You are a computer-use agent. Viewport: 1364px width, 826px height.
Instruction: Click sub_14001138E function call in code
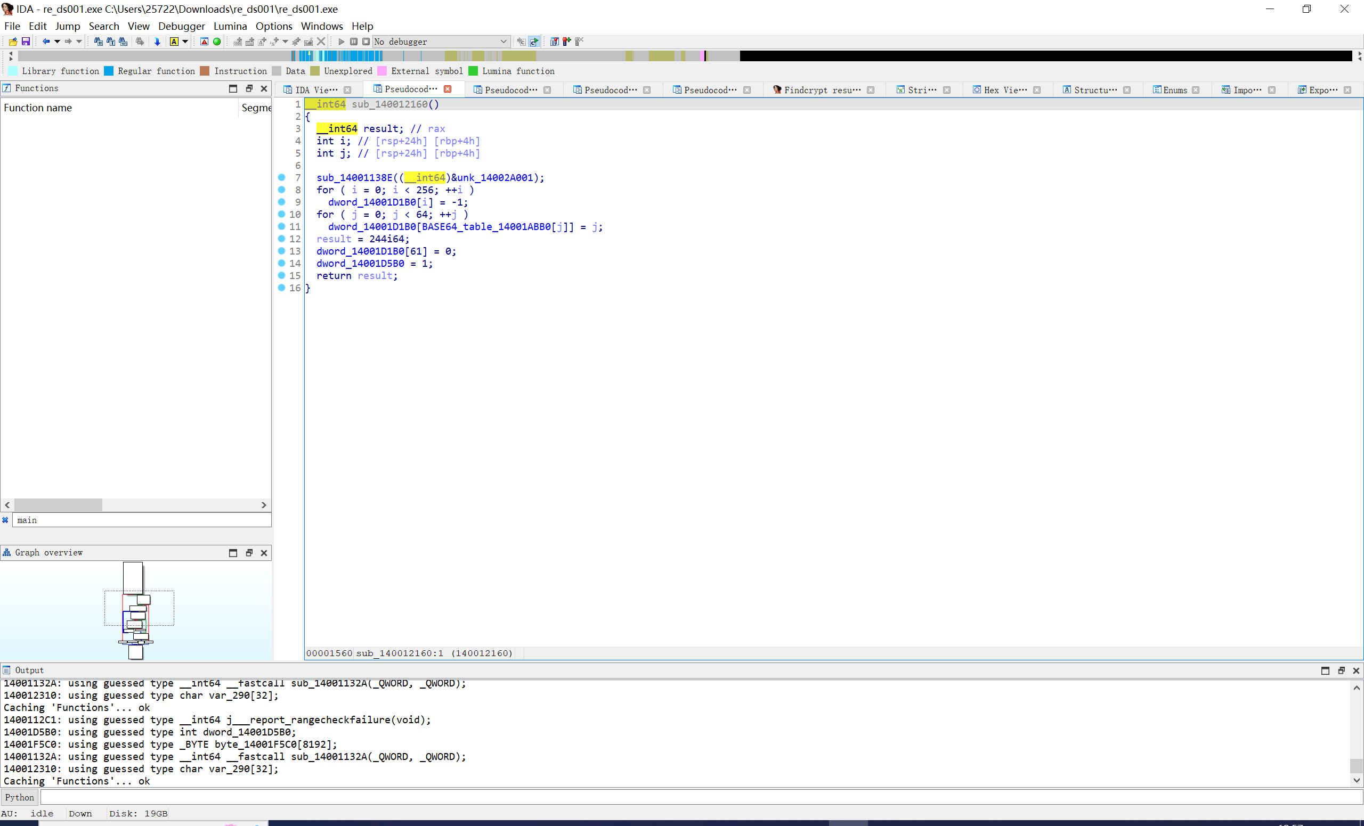tap(354, 177)
